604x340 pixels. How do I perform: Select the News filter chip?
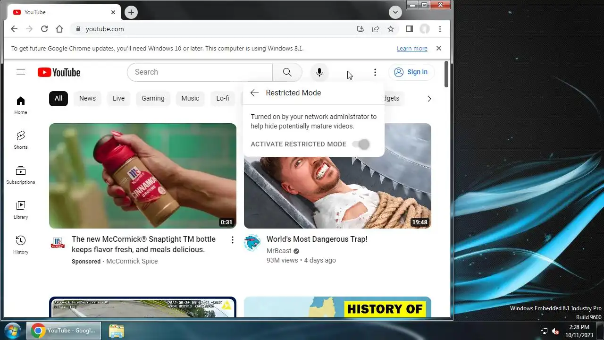tap(87, 98)
